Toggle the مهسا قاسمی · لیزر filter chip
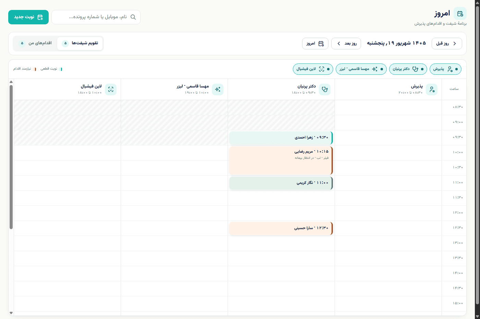The width and height of the screenshot is (480, 319). (x=361, y=69)
